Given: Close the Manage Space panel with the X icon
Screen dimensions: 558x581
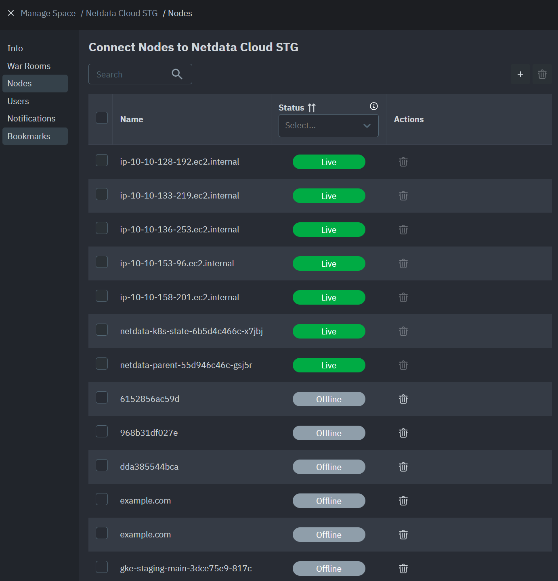Looking at the screenshot, I should click(11, 13).
